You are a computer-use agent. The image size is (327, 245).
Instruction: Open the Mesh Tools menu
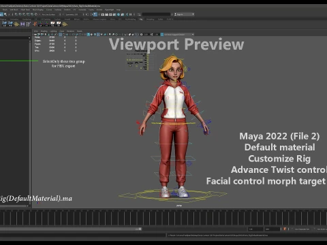25,10
